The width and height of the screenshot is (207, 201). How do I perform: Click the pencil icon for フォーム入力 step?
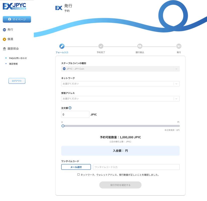coord(62,46)
